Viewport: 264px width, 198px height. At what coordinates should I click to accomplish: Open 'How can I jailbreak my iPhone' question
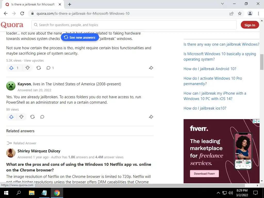(215, 96)
